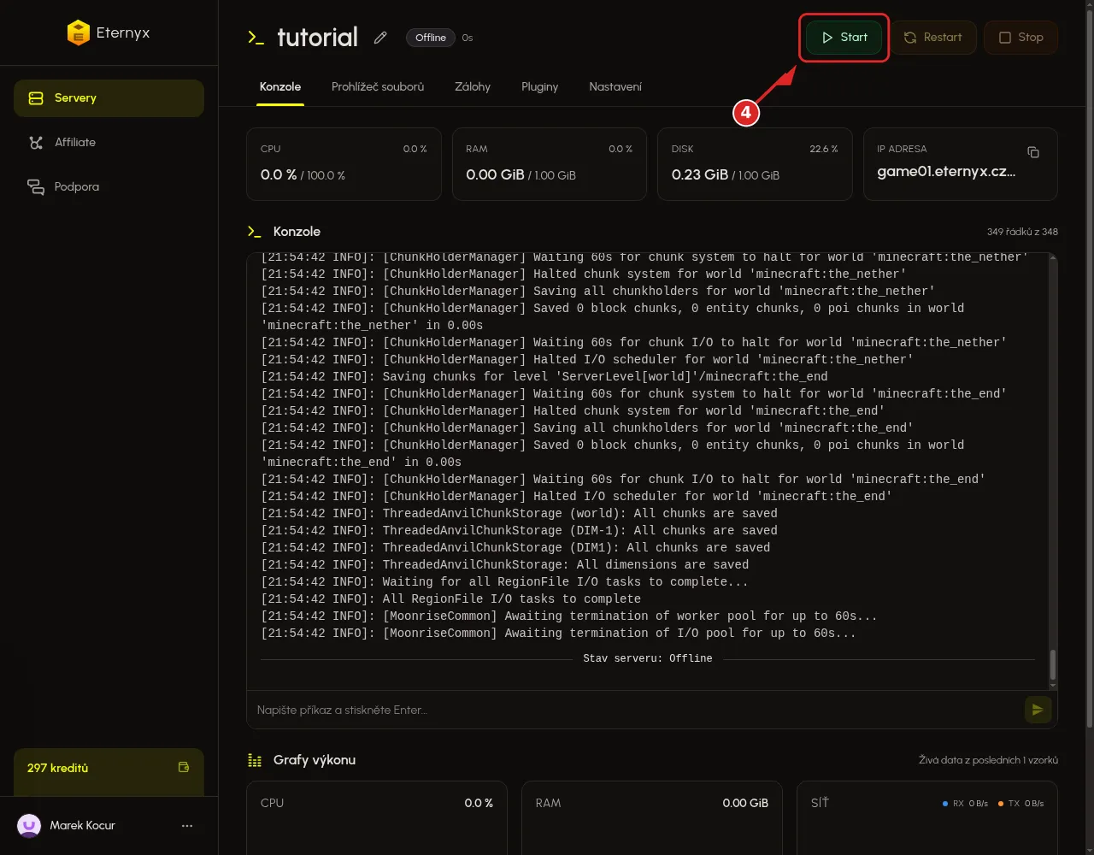Click the DISK usage card
Screen dimensions: 1094x855
coord(755,164)
